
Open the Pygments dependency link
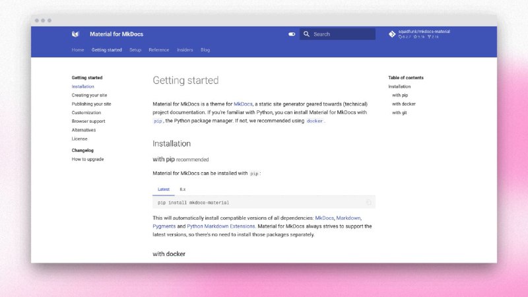[x=164, y=226]
